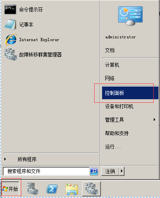Open Windows Explorer folder on taskbar

tap(72, 189)
